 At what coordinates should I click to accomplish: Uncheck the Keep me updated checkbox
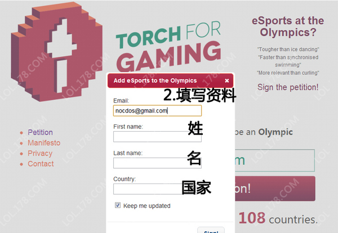click(118, 205)
